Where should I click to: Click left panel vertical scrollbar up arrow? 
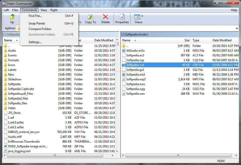pyautogui.click(x=117, y=40)
